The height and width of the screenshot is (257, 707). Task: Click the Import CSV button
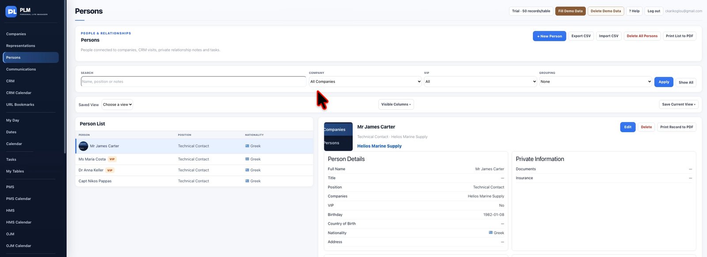pyautogui.click(x=608, y=36)
